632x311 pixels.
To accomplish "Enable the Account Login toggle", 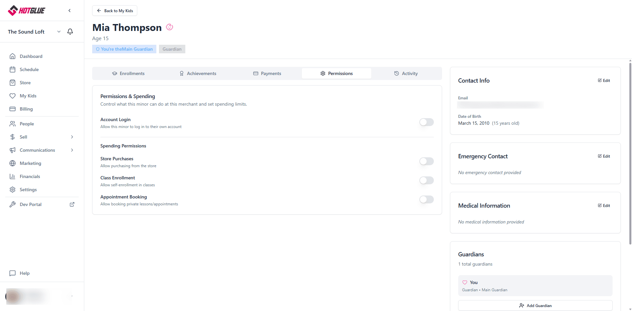I will [426, 122].
